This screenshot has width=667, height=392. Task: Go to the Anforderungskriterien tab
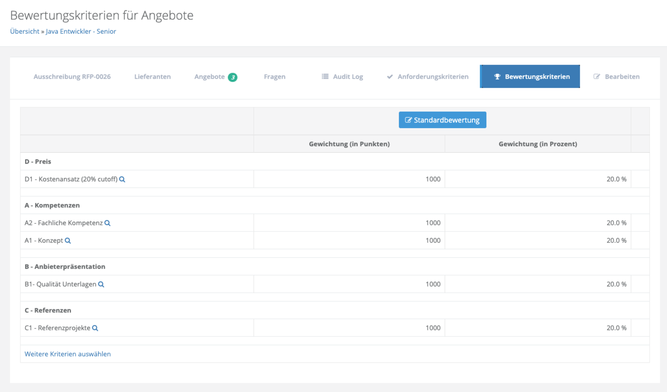click(433, 77)
